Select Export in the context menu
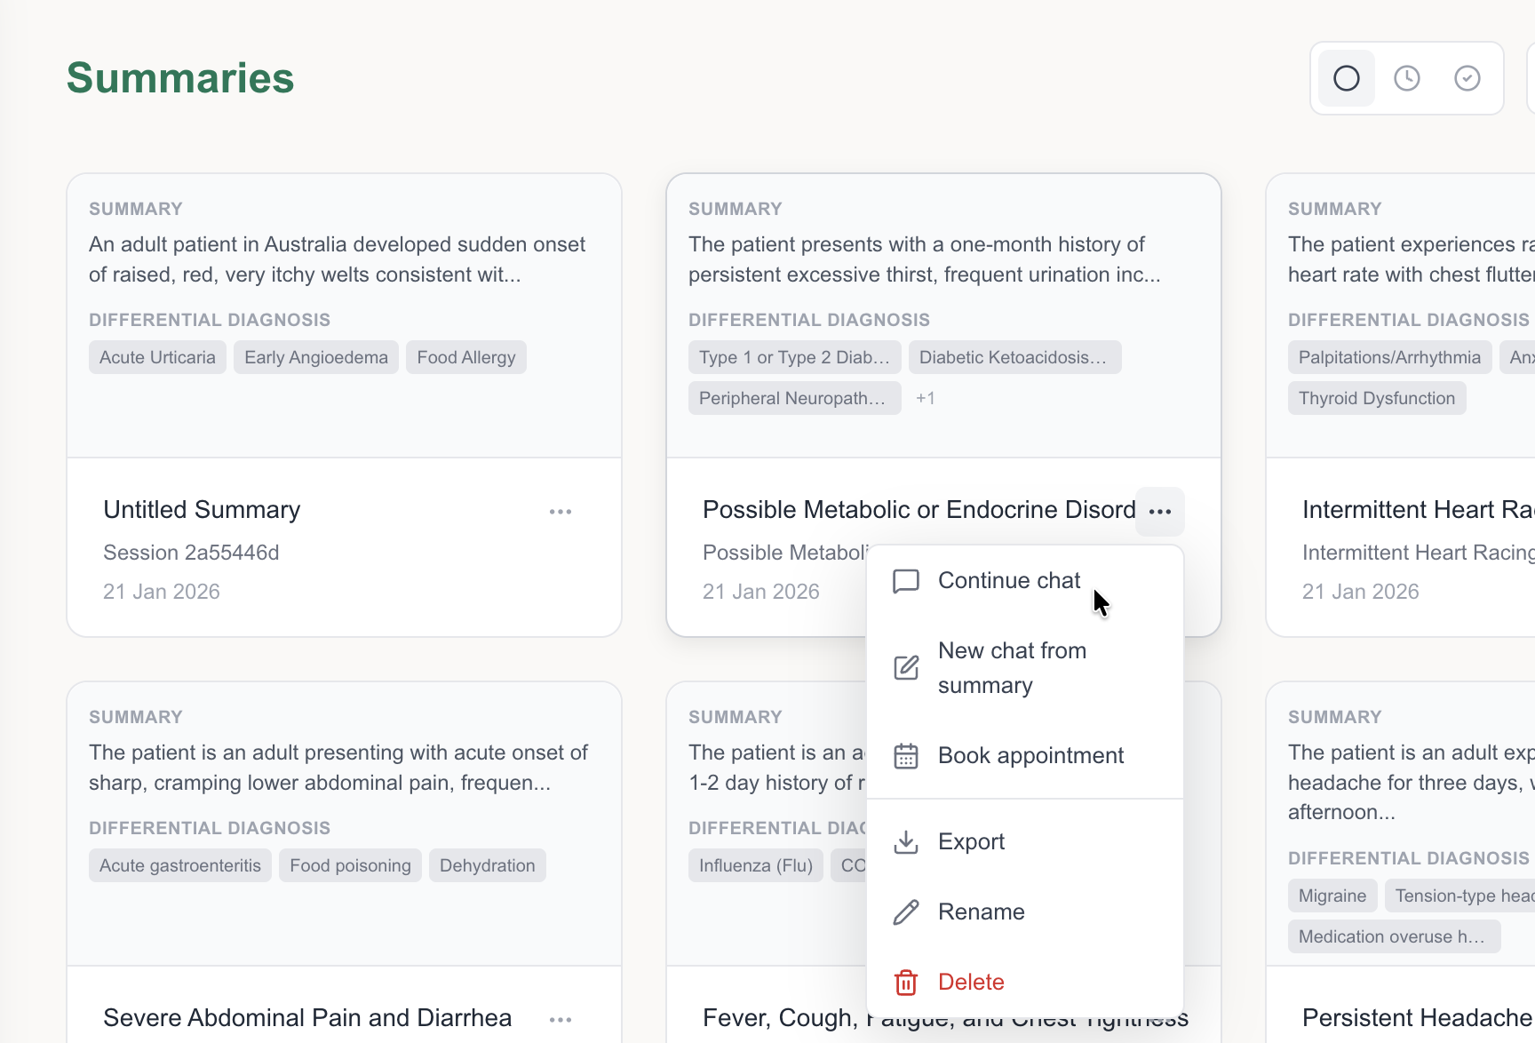The width and height of the screenshot is (1535, 1043). [x=971, y=842]
